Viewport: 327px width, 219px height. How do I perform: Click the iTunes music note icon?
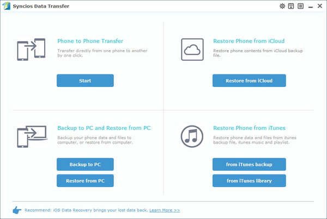point(192,136)
